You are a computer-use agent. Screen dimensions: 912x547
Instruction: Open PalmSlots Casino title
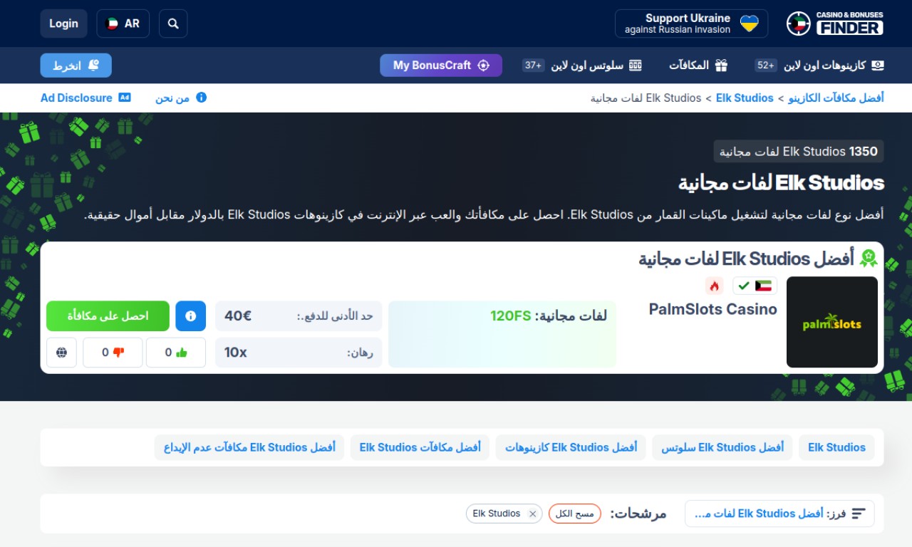[712, 309]
